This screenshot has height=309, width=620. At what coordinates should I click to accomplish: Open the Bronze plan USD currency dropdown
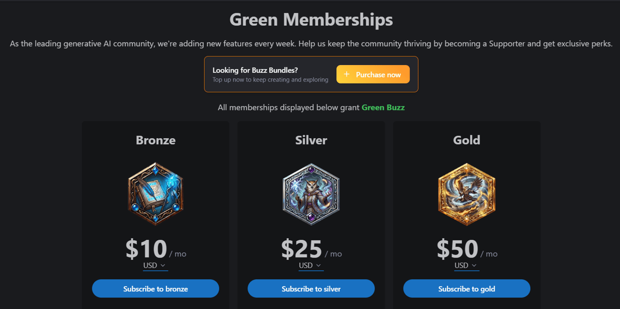(156, 265)
